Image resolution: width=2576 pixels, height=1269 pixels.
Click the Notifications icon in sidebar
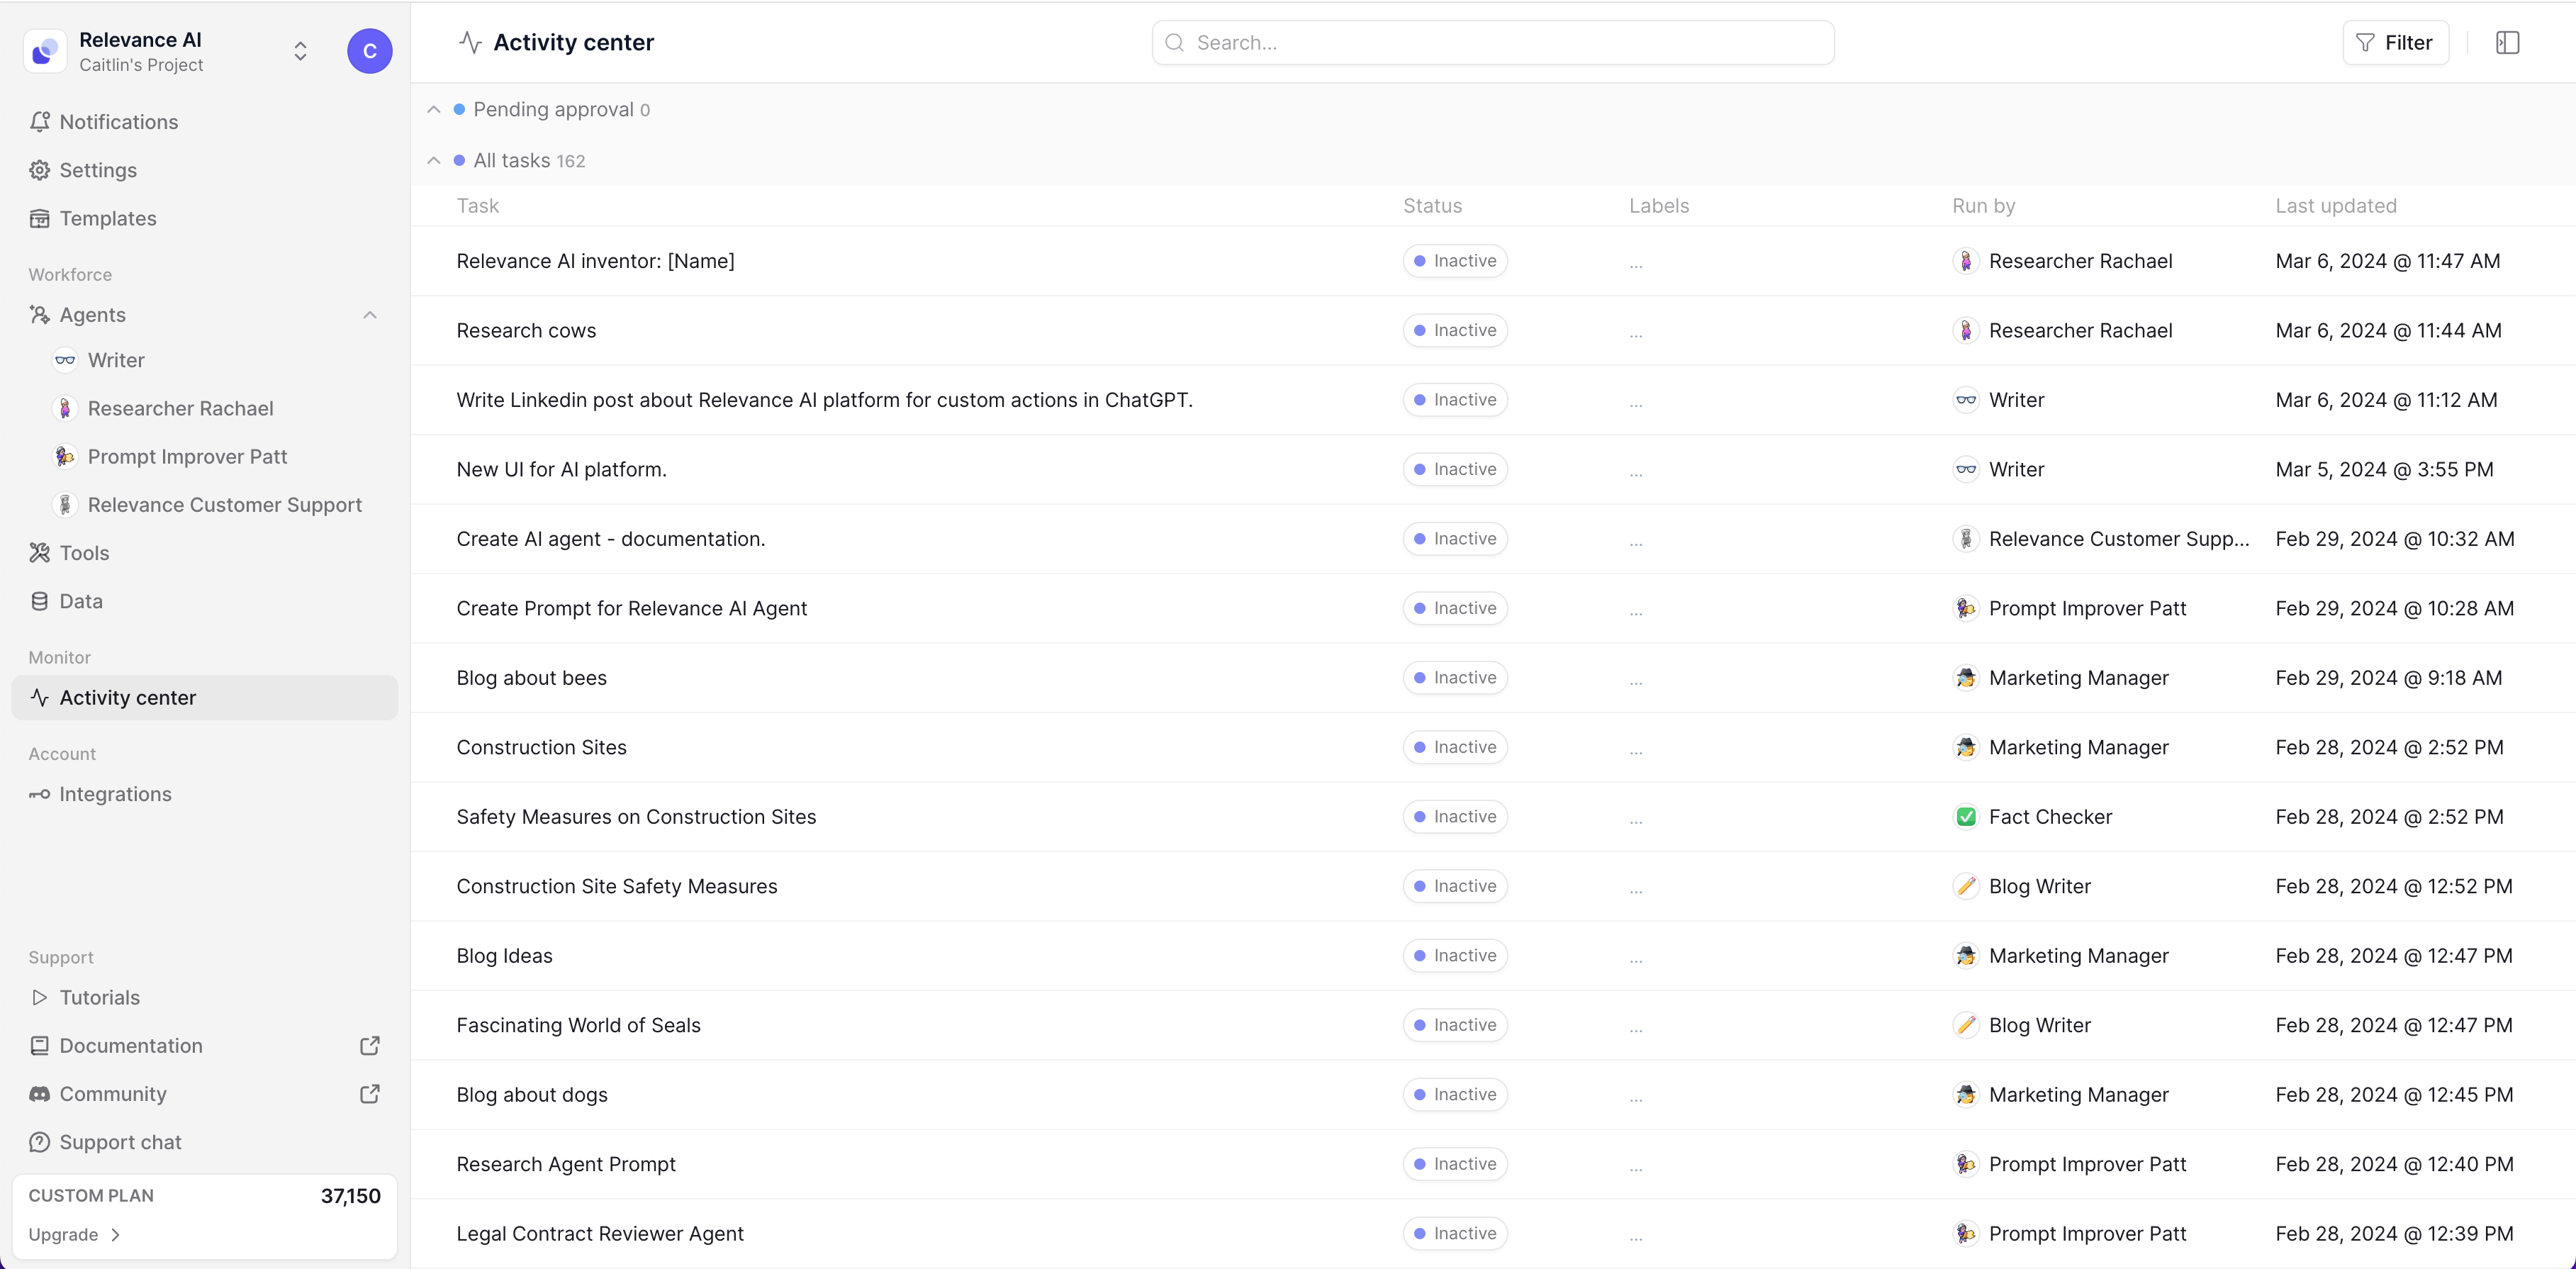pos(40,122)
